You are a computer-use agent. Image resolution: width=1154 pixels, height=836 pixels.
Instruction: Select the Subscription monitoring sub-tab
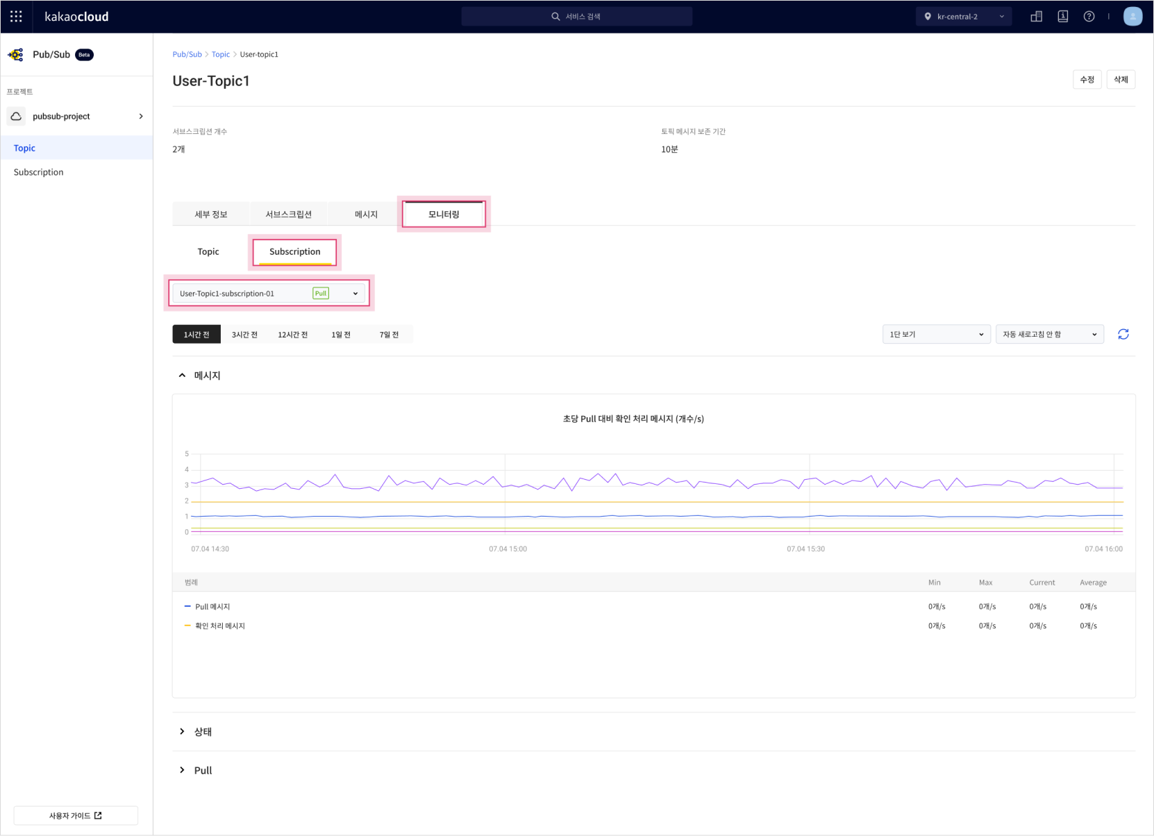(x=295, y=252)
